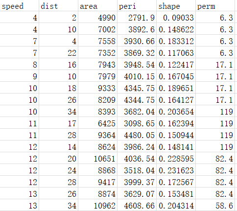Image resolution: width=237 pixels, height=211 pixels.
Task: Select the shape cell 0.231623
Action: (x=176, y=170)
